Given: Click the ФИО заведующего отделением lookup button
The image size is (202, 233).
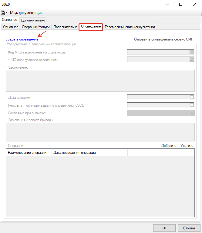Looking at the screenshot, I should [x=191, y=60].
